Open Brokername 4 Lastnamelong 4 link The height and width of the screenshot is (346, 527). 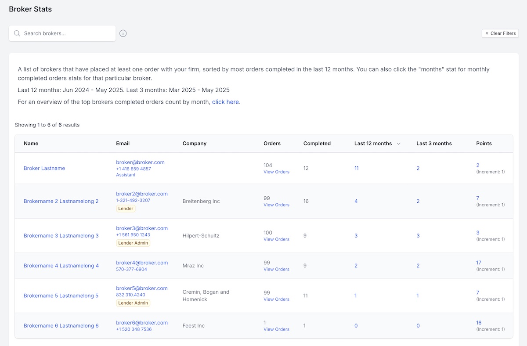[61, 266]
